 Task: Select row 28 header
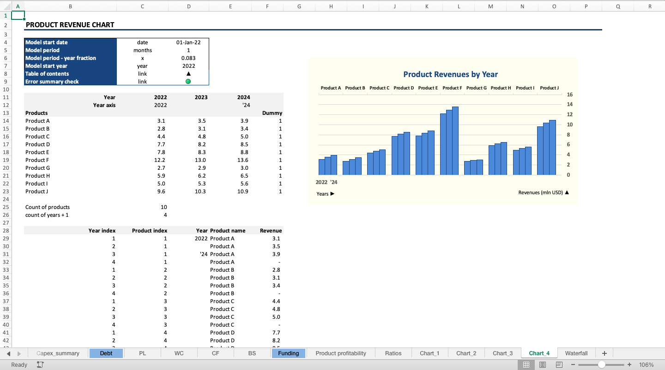6,231
